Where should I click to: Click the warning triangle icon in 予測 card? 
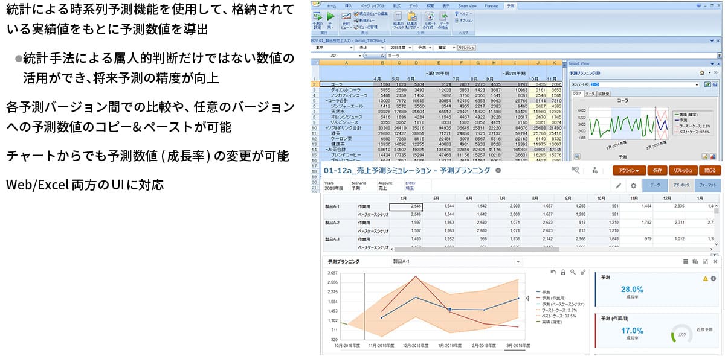(x=705, y=278)
